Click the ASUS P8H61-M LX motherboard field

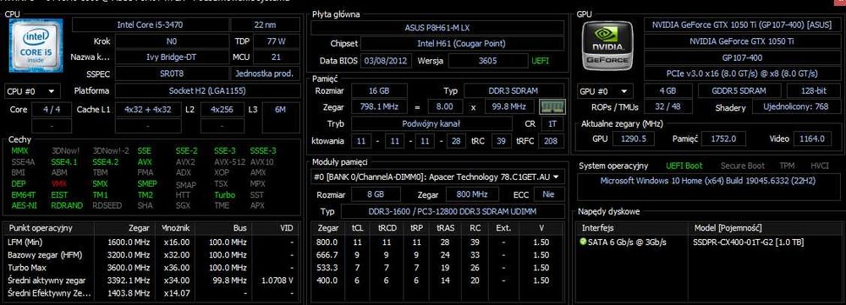438,28
